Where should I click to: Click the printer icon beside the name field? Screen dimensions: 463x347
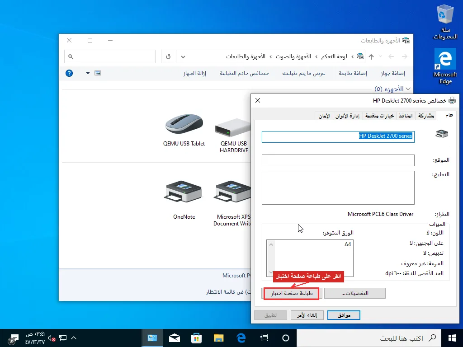(442, 134)
